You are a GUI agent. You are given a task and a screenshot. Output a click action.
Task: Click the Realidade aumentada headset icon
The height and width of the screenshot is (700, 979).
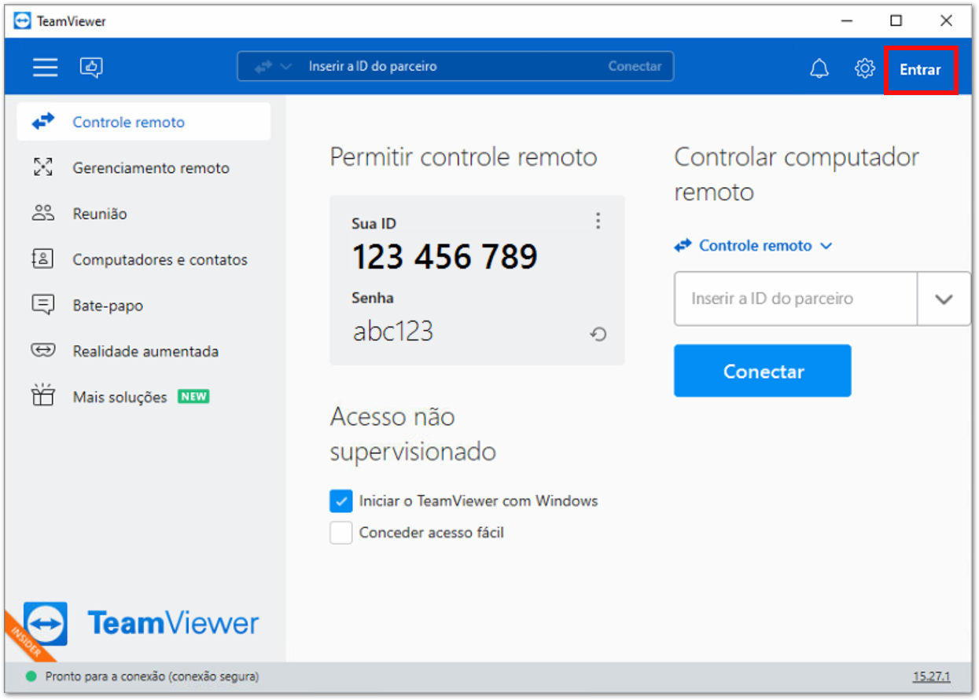coord(43,350)
